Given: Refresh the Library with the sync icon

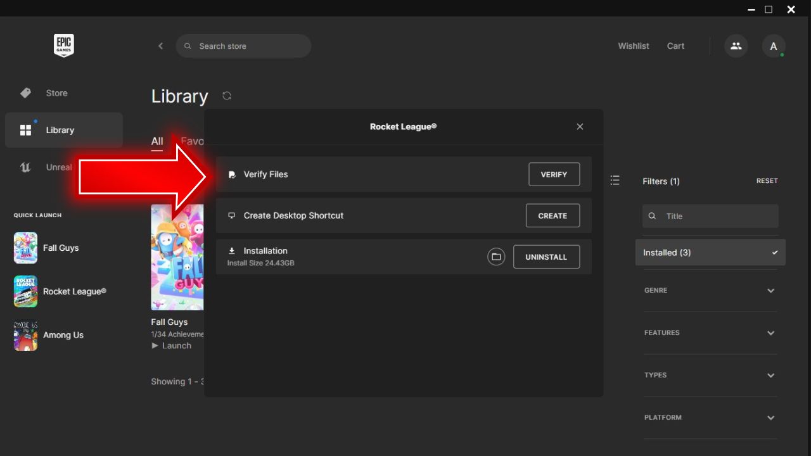Looking at the screenshot, I should [227, 95].
